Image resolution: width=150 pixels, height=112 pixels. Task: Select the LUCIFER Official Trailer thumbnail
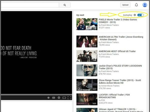tap(87, 99)
